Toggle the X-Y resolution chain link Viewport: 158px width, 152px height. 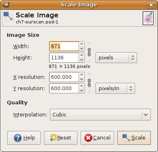[89, 83]
